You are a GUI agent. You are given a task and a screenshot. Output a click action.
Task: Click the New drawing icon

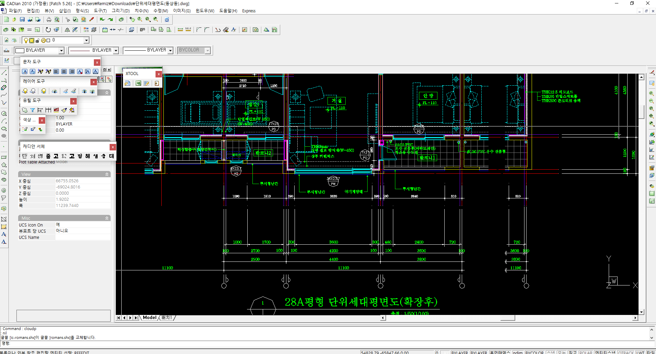click(6, 20)
